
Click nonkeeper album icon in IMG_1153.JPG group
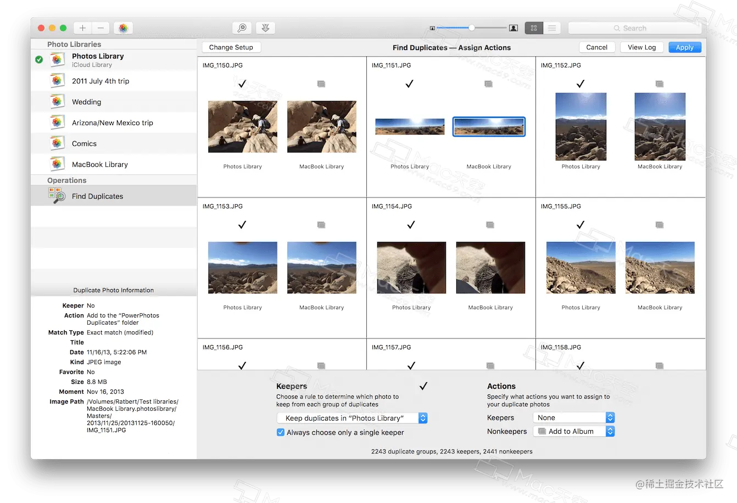(x=321, y=225)
